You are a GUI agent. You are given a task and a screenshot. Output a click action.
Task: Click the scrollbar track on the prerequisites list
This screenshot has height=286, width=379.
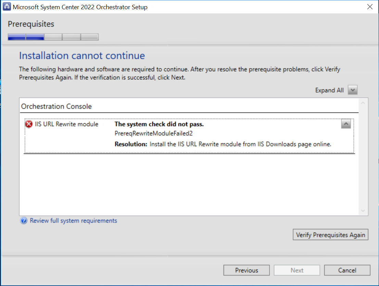[x=363, y=157]
